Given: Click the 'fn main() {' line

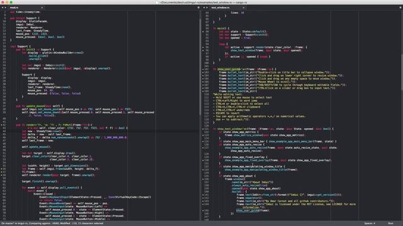Looking at the screenshot, I should coord(221,28).
